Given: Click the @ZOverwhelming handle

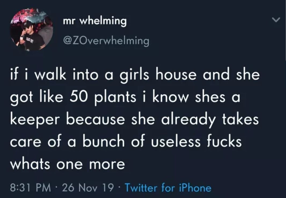Looking at the screenshot, I should pyautogui.click(x=105, y=41).
